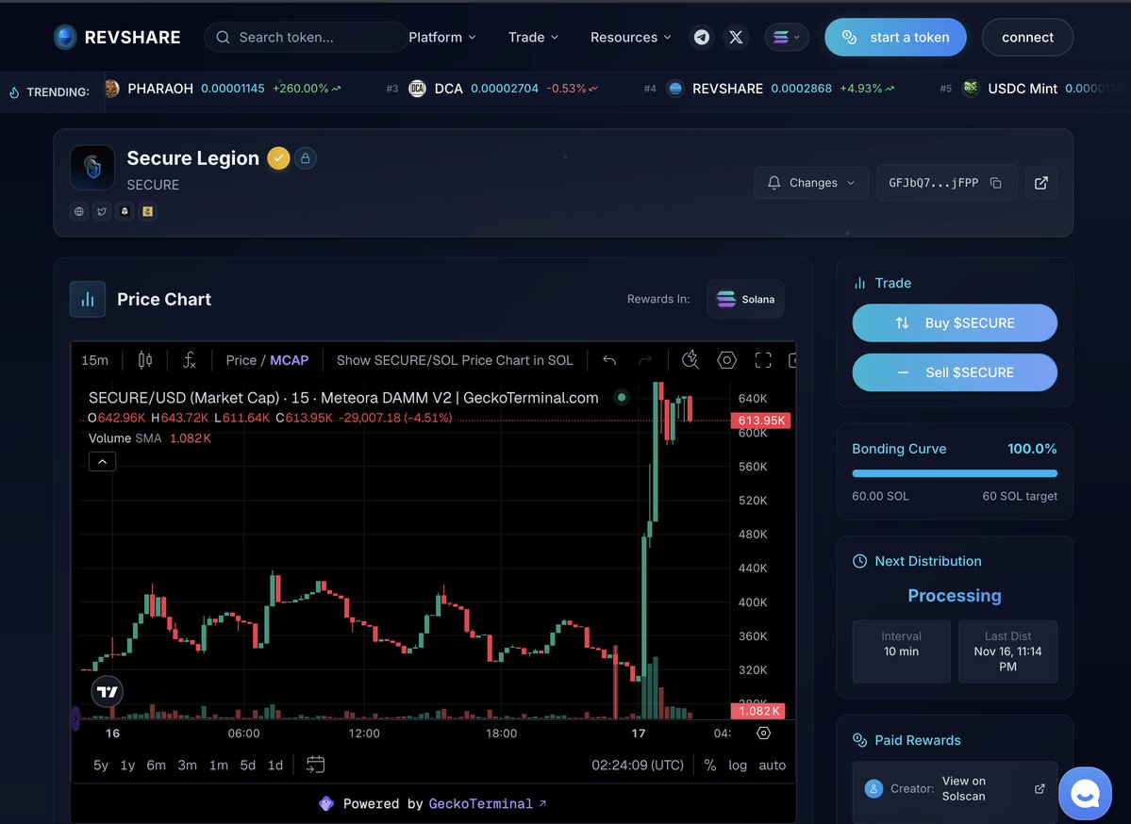Toggle auto scale on chart
This screenshot has height=824, width=1131.
(772, 765)
